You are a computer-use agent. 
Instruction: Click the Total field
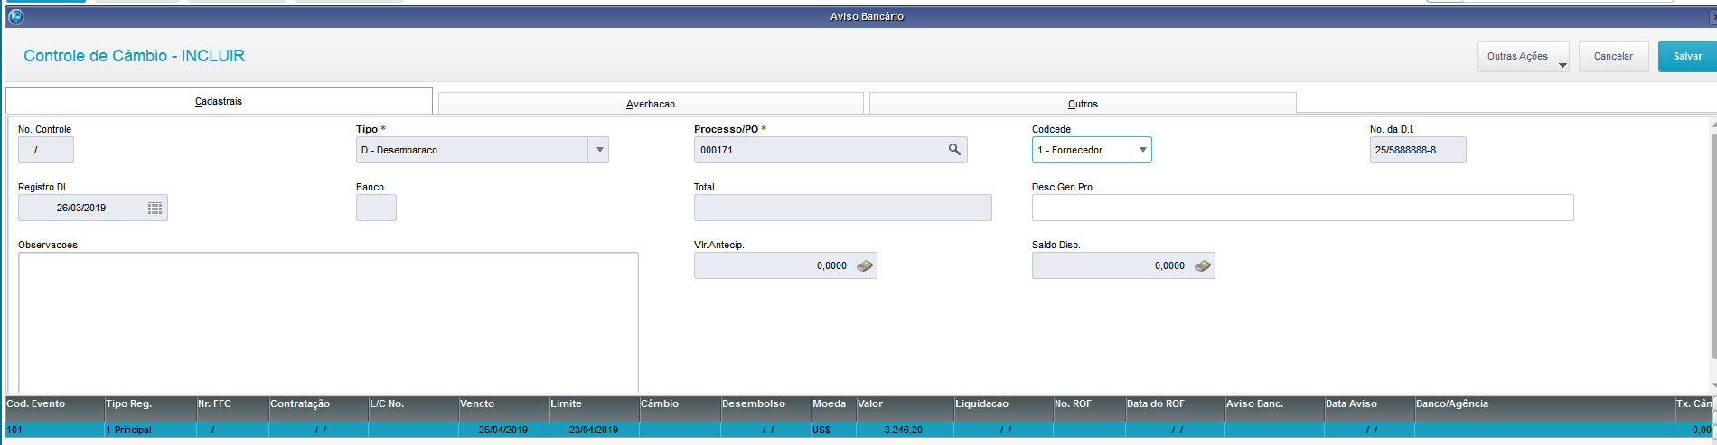click(843, 208)
